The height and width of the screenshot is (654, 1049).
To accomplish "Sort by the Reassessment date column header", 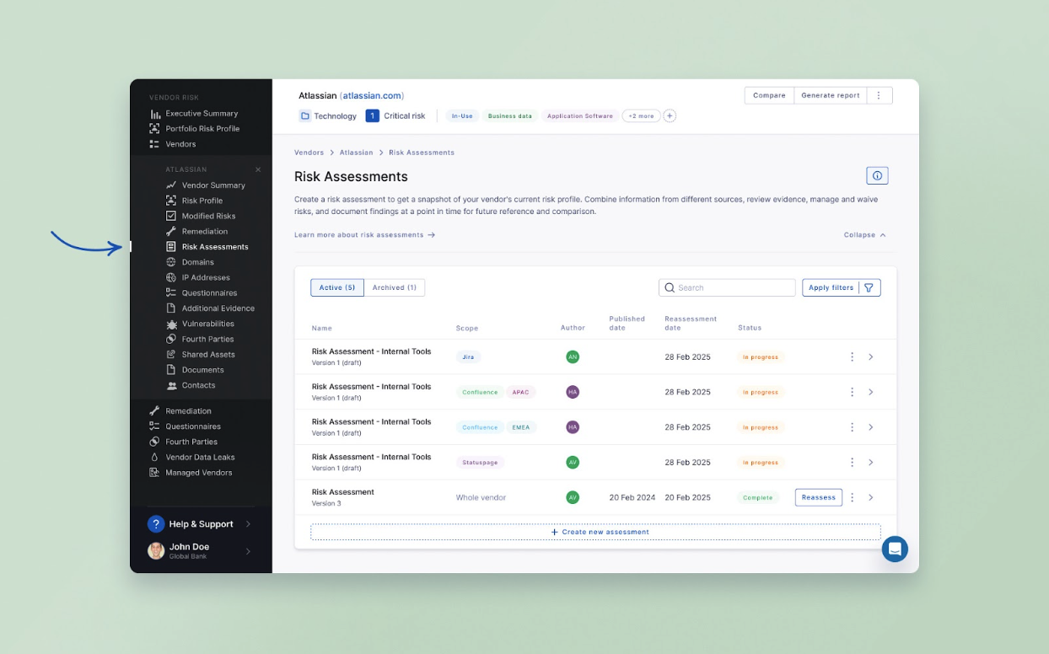I will point(691,323).
